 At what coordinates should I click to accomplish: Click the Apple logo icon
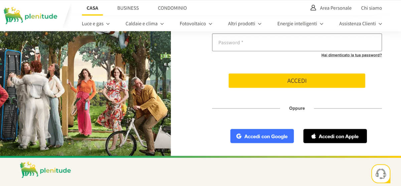(313, 136)
